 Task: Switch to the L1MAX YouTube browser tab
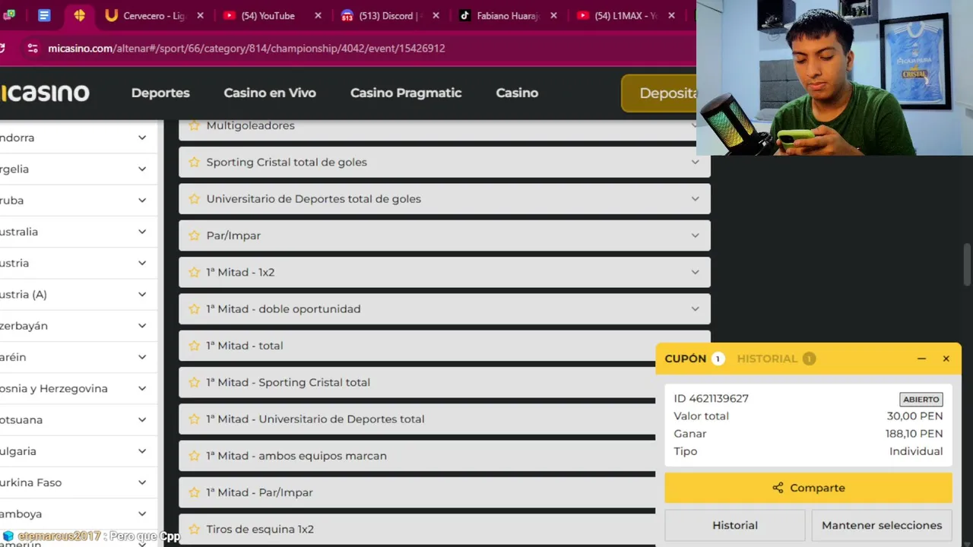(x=626, y=15)
